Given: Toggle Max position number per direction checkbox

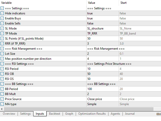Looking at the screenshot, I should click(2, 59).
